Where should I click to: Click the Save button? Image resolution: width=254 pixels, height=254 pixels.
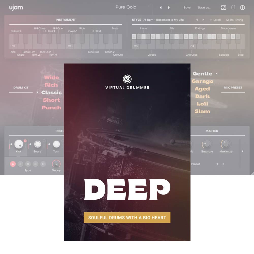pyautogui.click(x=187, y=8)
